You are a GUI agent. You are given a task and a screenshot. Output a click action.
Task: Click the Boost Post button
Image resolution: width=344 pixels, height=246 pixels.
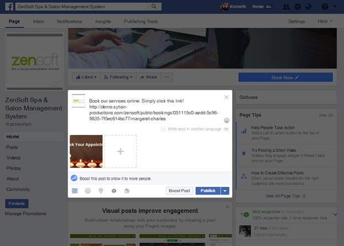tap(180, 191)
